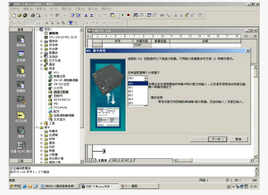This screenshot has height=195, width=268.
Task: Click the red Stop toolbar icon
Action: click(x=128, y=15)
